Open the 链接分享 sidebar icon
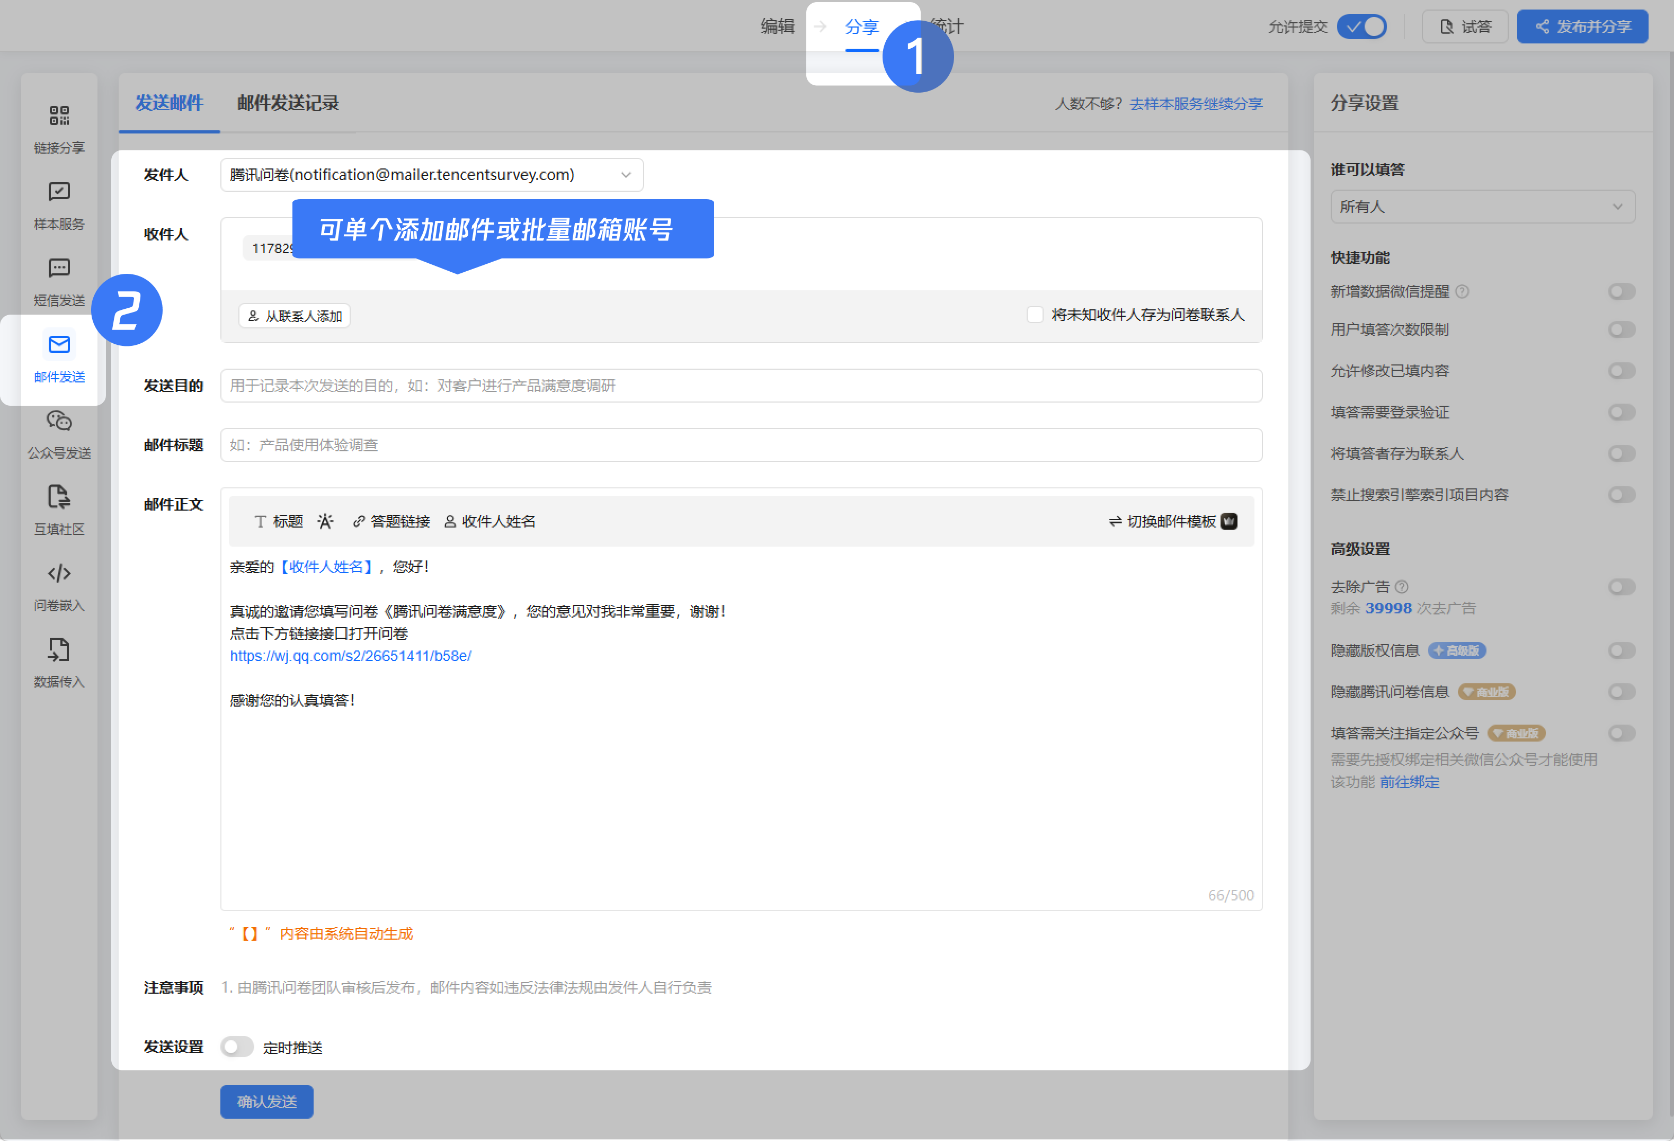The width and height of the screenshot is (1674, 1142). point(59,116)
